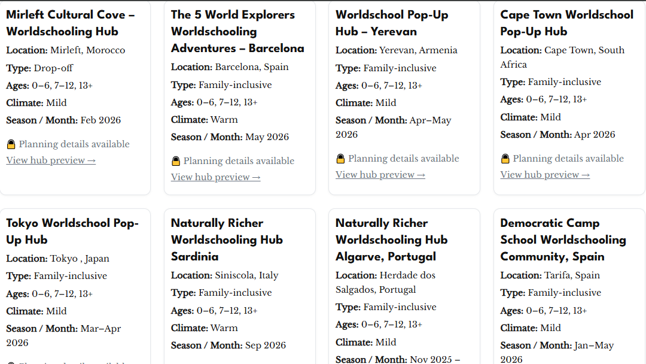This screenshot has width=646, height=364.
Task: Open the Cape Town hub preview link
Action: click(x=544, y=174)
